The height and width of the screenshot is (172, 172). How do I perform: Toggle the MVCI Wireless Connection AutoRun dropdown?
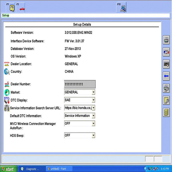pos(93,124)
